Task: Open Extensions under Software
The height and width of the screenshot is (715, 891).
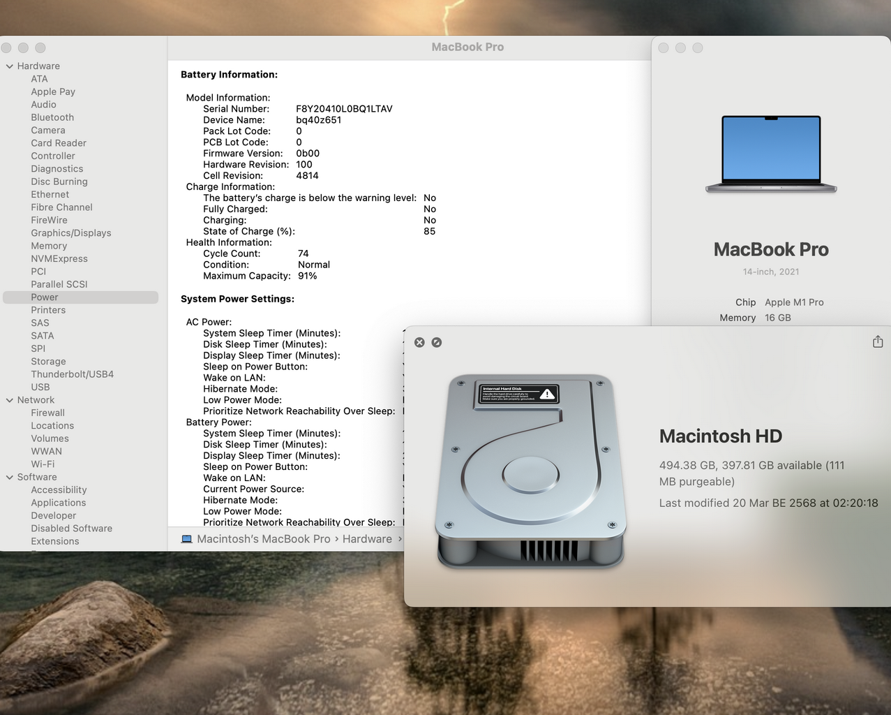Action: (55, 542)
